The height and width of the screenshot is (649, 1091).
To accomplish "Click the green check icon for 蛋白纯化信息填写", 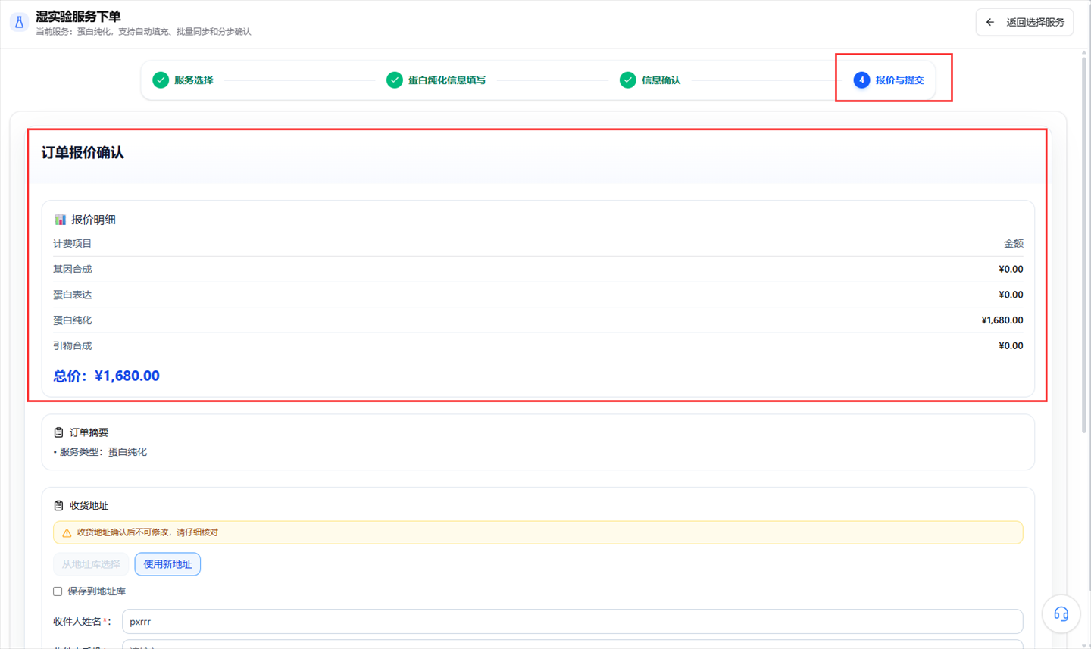I will tap(394, 80).
